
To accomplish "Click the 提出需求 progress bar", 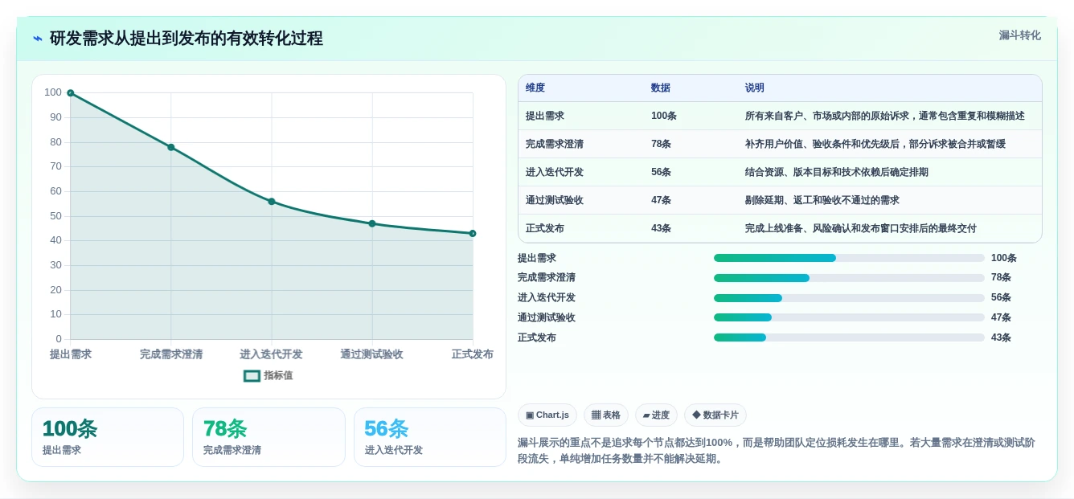I will pyautogui.click(x=849, y=258).
